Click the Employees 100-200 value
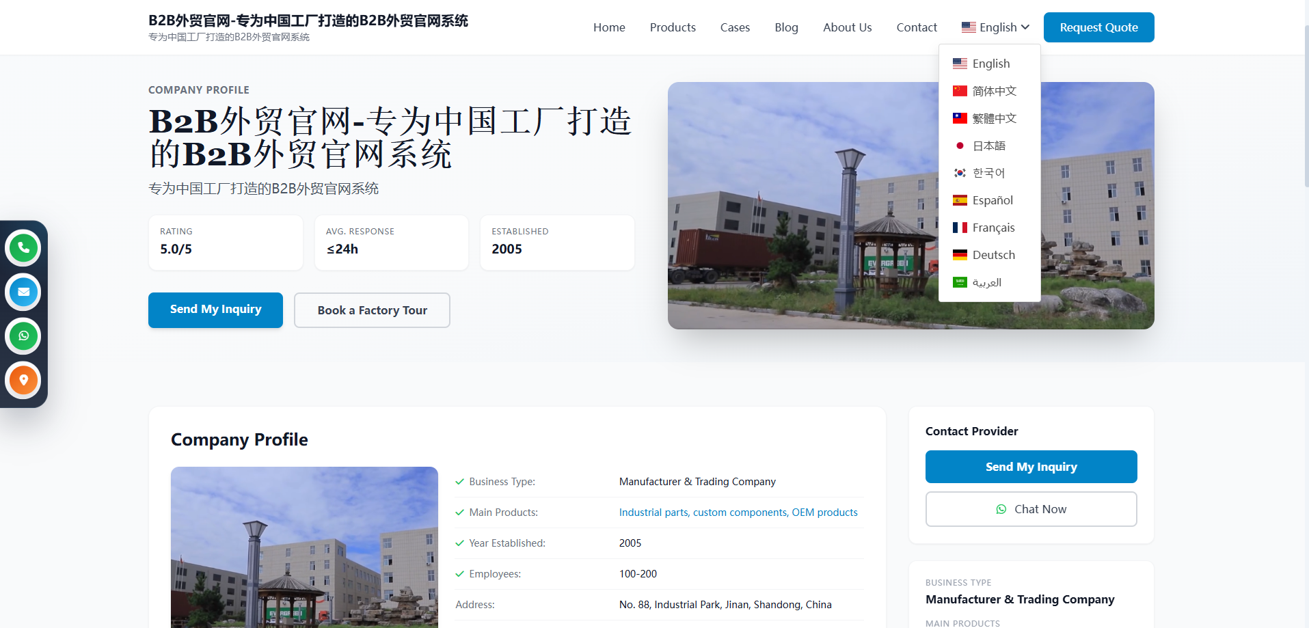Image resolution: width=1309 pixels, height=628 pixels. [x=638, y=574]
